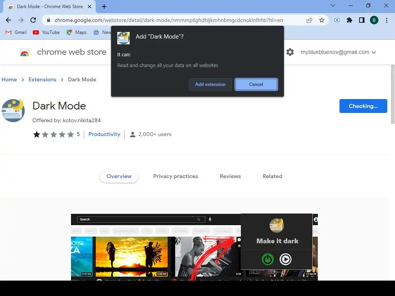Click the browser forward arrow
Screen dimensions: 395x296
pyautogui.click(x=21, y=20)
